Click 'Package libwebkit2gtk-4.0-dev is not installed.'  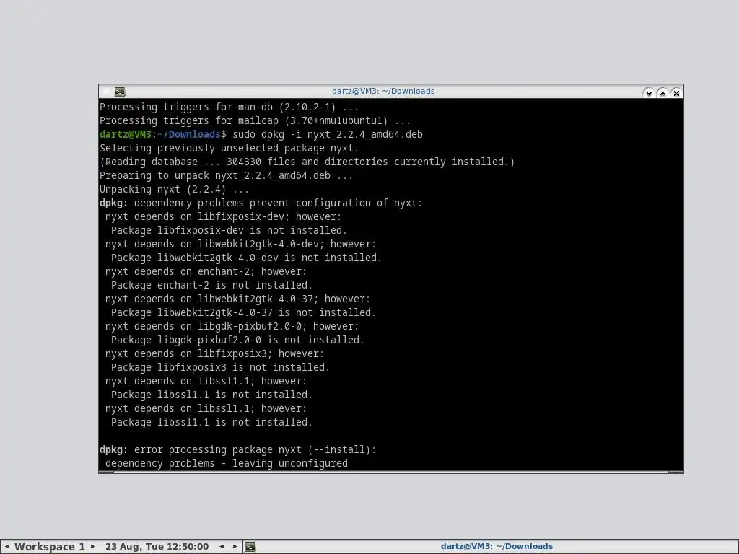tap(247, 258)
